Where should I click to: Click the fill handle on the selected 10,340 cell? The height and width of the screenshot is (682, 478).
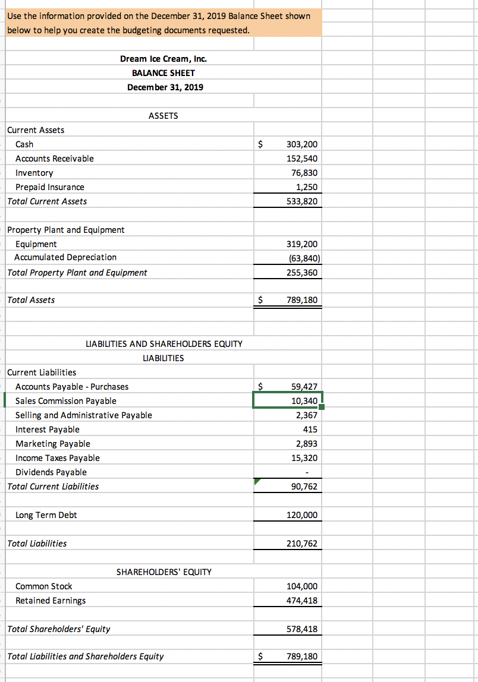[321, 408]
